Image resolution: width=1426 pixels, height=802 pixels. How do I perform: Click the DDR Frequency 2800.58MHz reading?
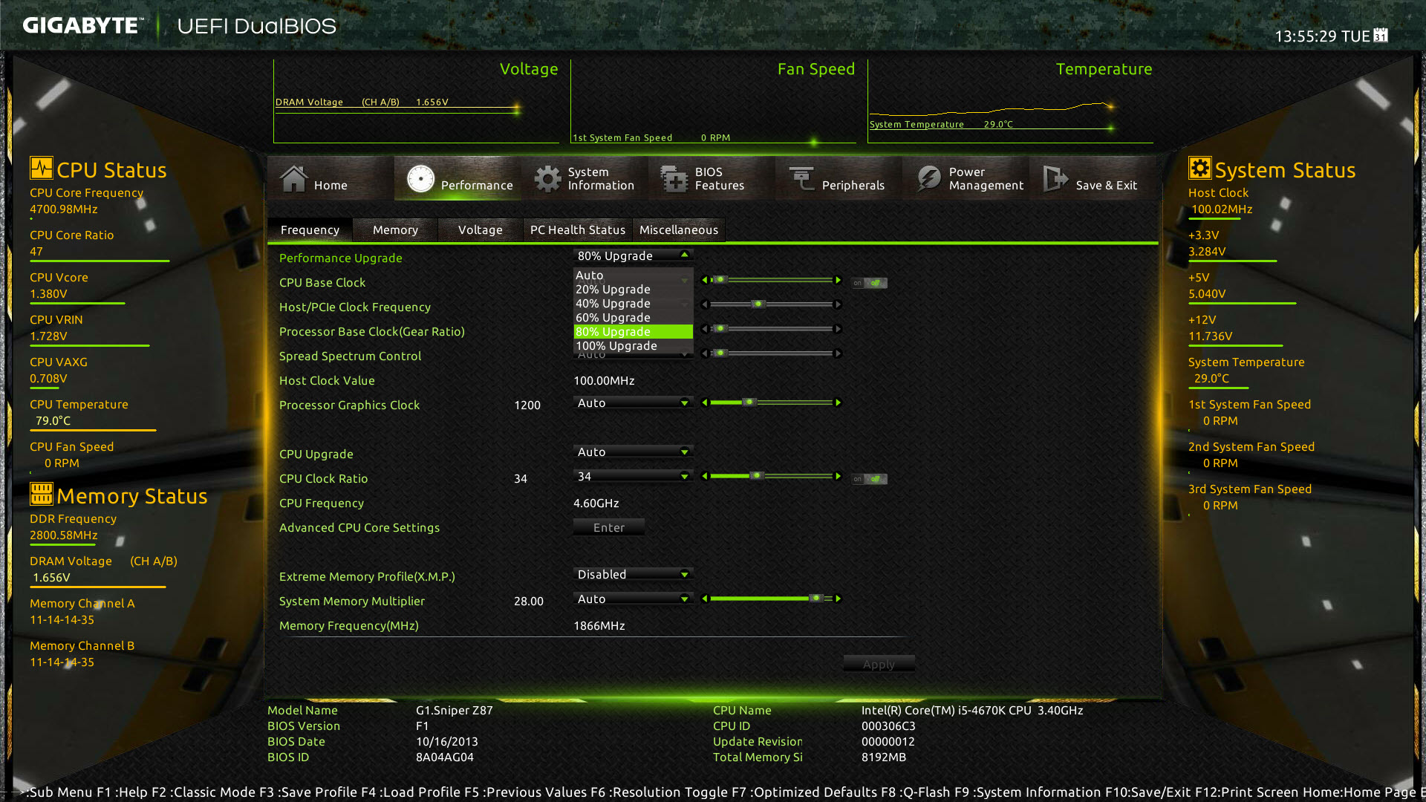coord(63,535)
